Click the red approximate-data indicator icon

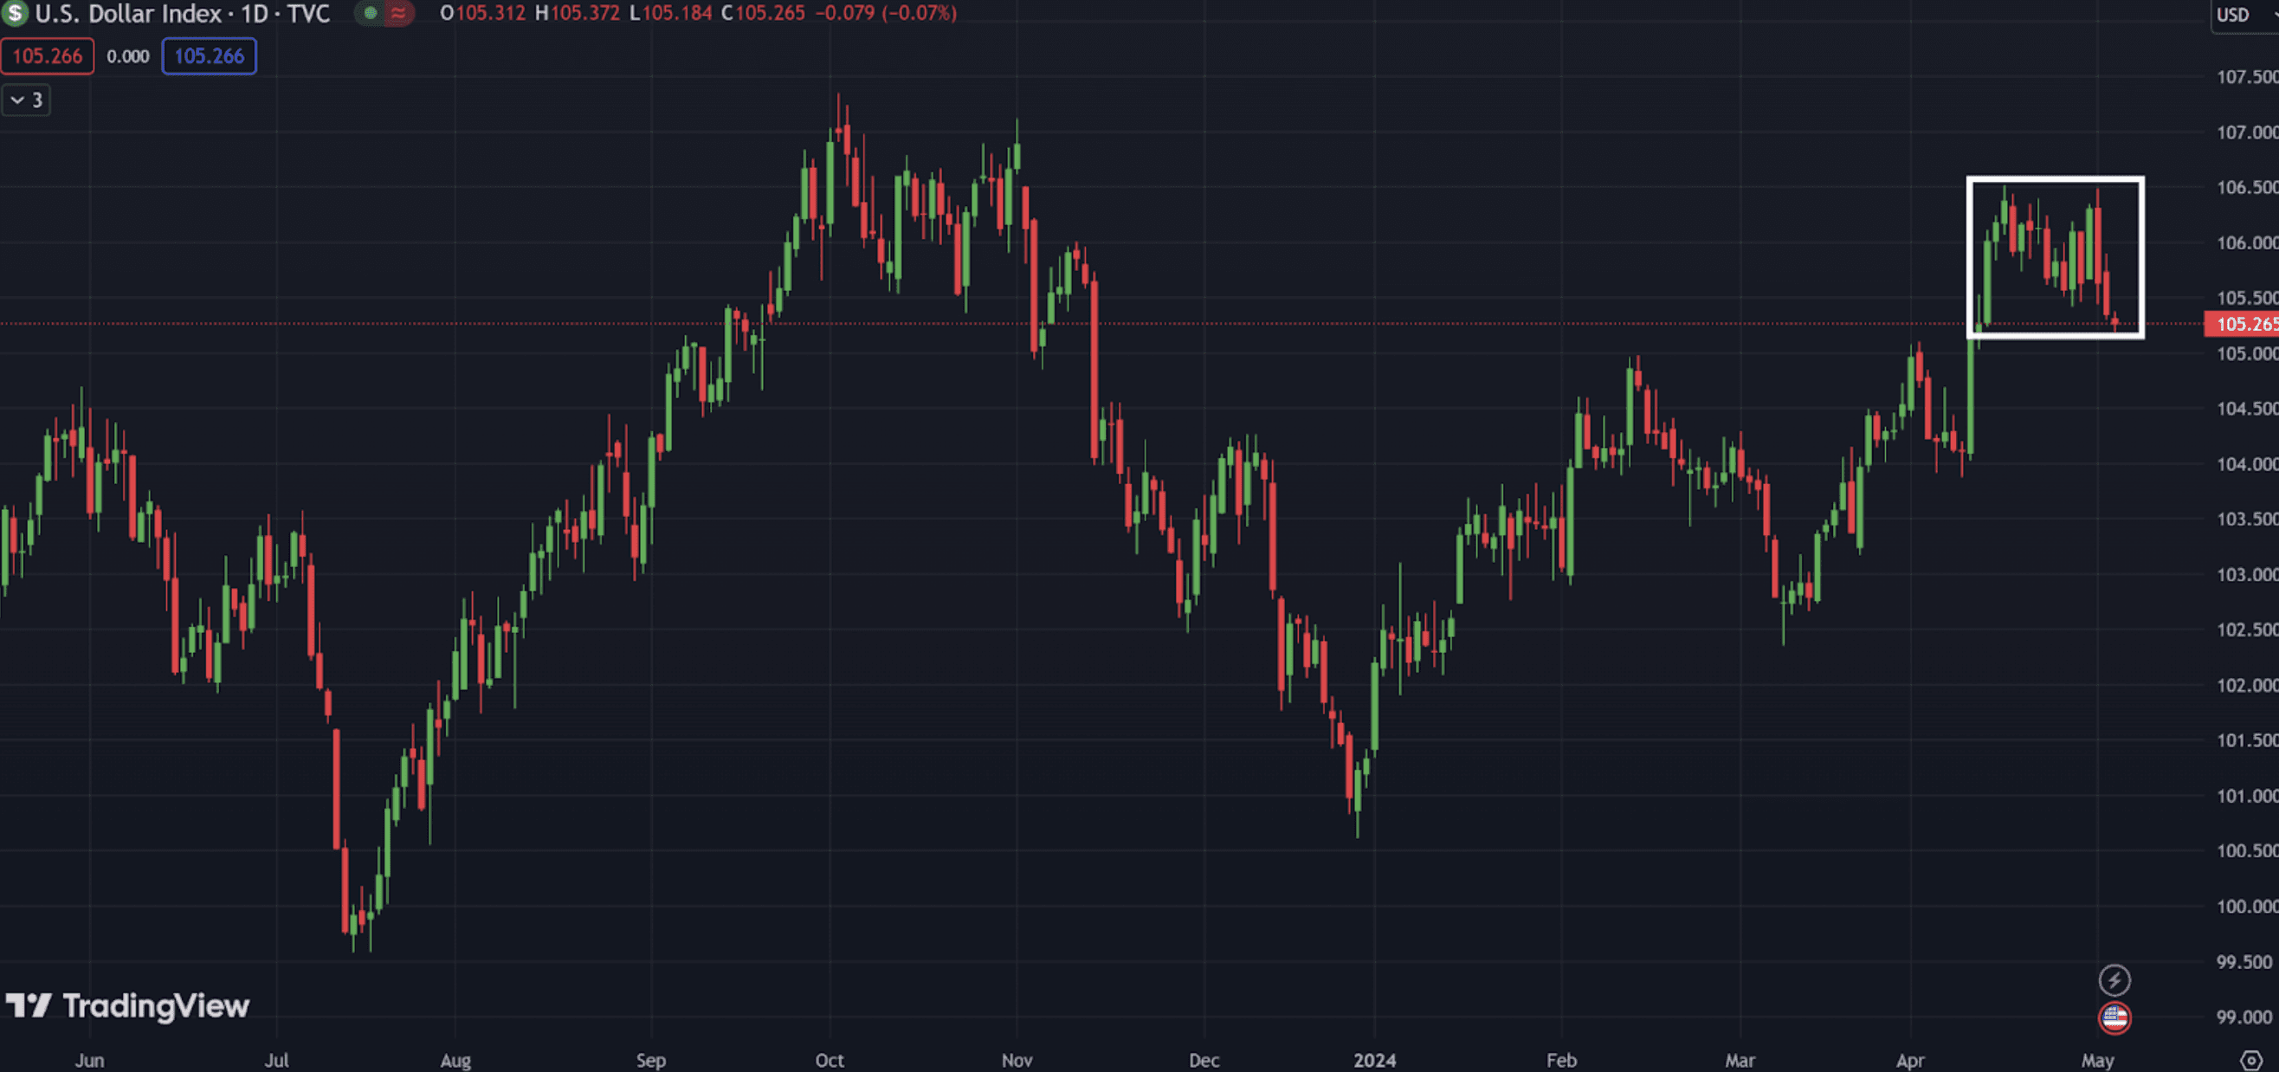coord(399,13)
